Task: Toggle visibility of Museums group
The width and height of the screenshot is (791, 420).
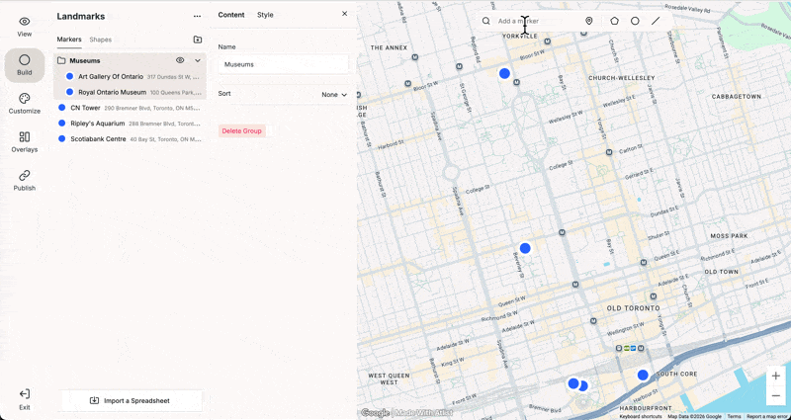Action: click(180, 60)
